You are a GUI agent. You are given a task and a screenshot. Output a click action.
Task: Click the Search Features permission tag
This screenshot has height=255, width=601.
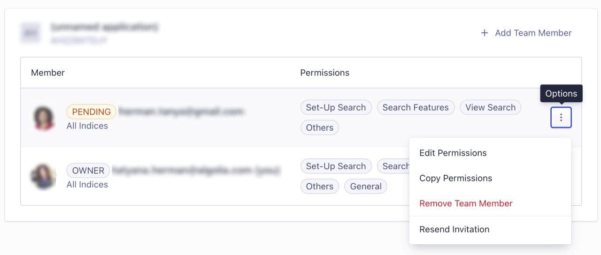416,107
